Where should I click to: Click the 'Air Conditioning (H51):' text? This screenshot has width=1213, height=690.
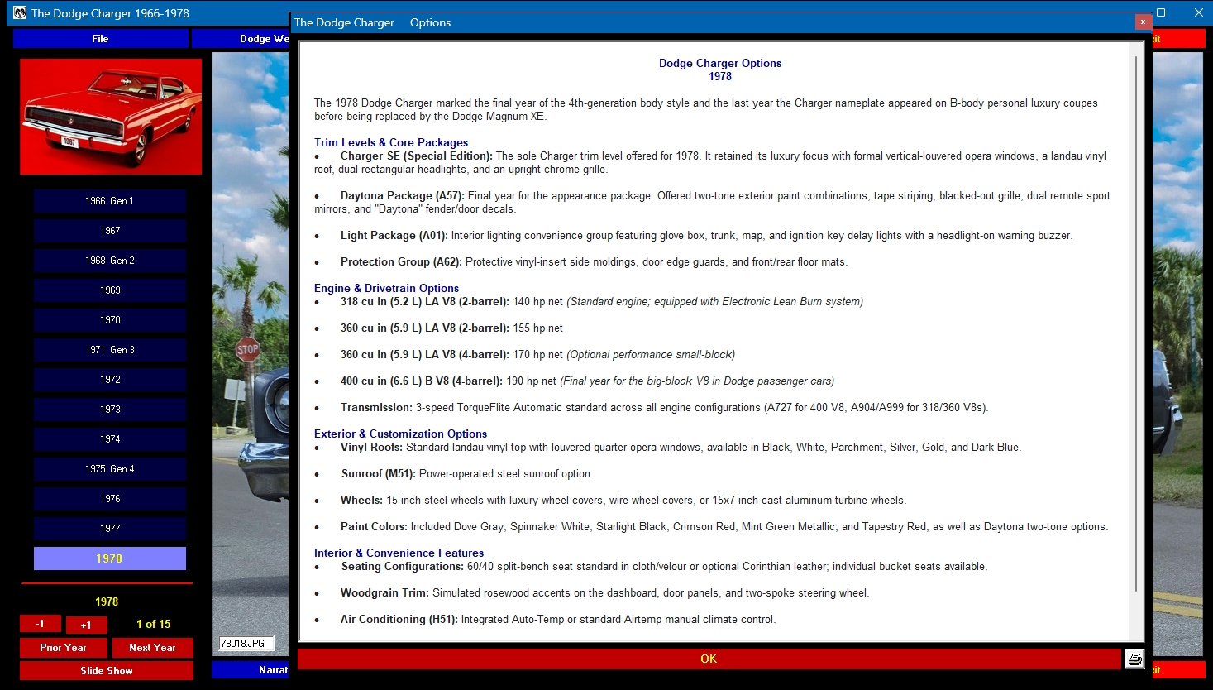[x=399, y=619]
